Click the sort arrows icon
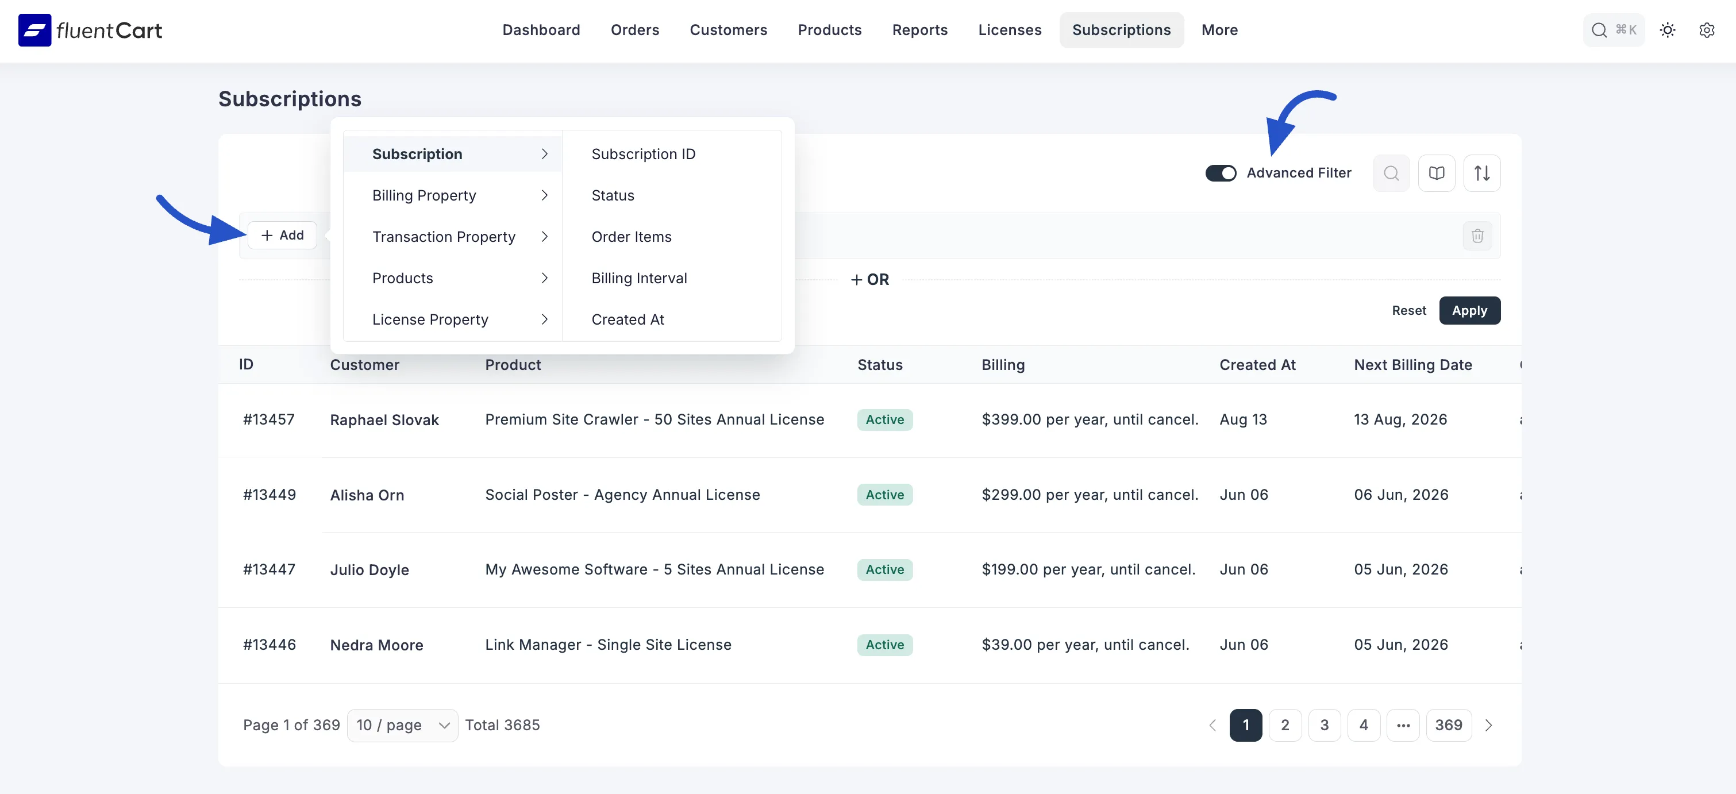1736x794 pixels. click(x=1482, y=174)
